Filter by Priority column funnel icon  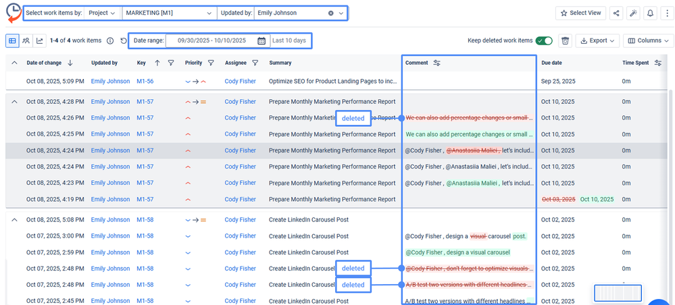point(211,63)
